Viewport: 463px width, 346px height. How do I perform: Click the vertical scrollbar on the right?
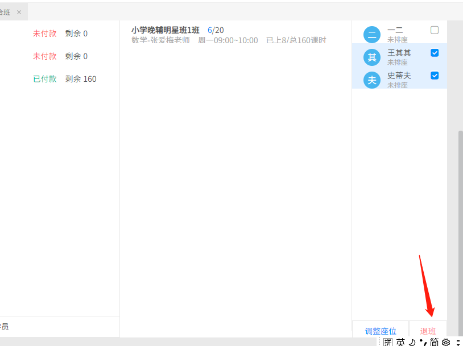coord(461,227)
